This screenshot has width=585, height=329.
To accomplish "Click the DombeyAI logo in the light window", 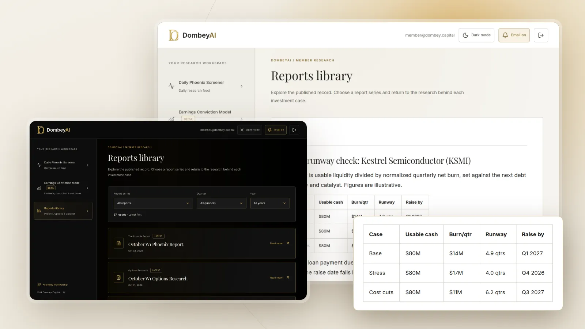I will pyautogui.click(x=192, y=35).
